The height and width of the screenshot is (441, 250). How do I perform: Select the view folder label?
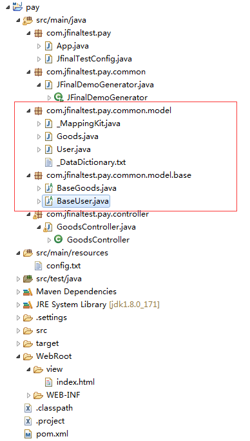[x=54, y=369]
